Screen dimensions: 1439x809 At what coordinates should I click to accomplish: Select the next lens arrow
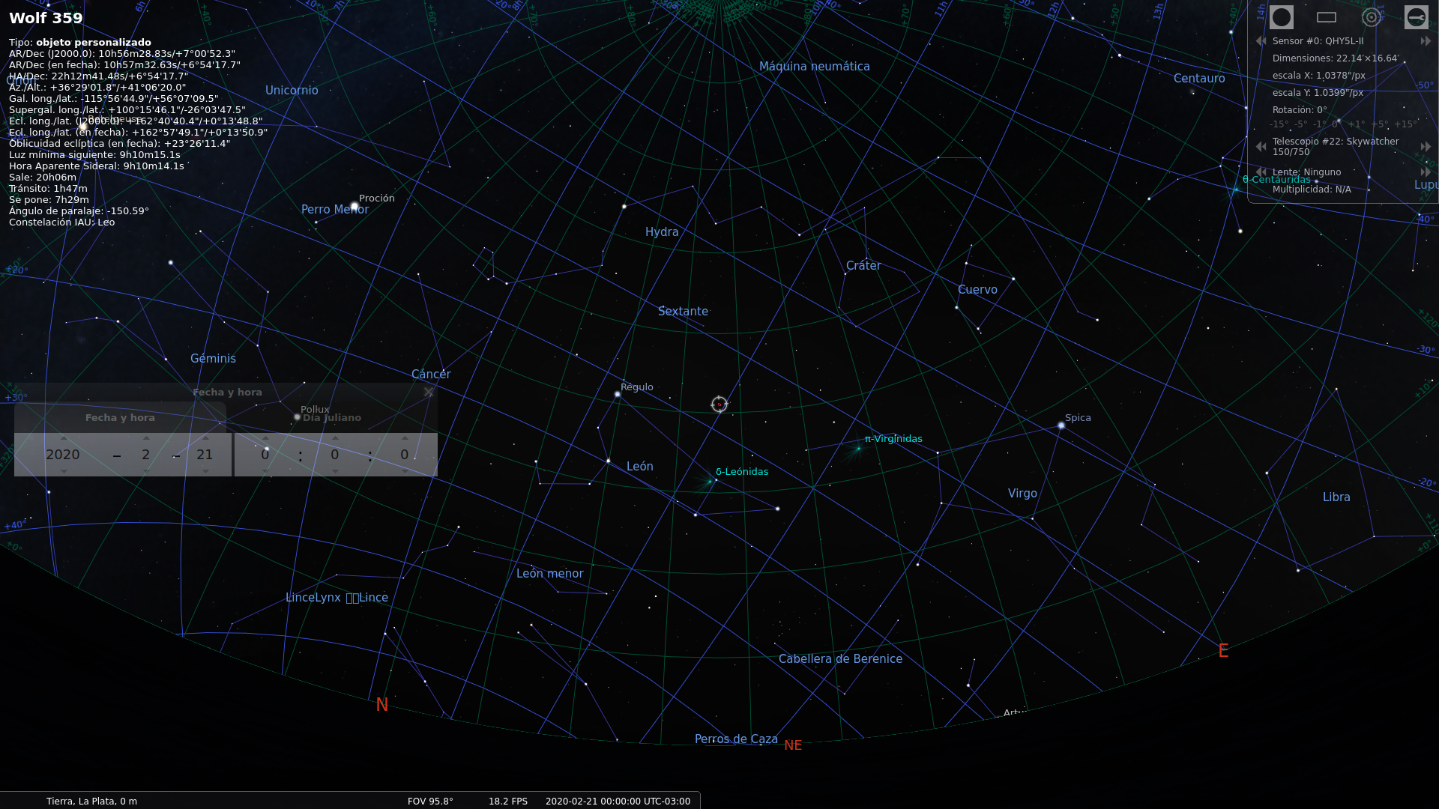click(x=1426, y=172)
